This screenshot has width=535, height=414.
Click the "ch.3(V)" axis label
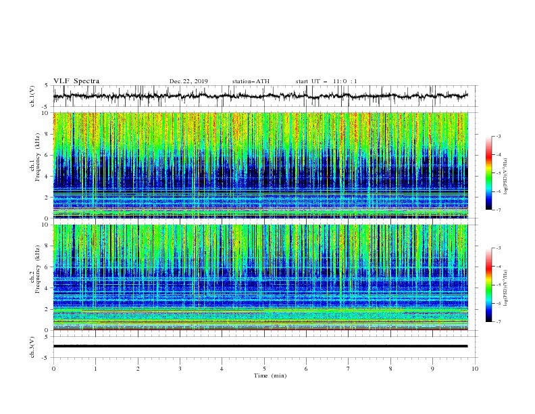[32, 347]
